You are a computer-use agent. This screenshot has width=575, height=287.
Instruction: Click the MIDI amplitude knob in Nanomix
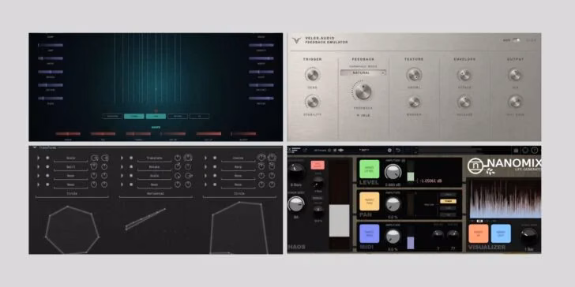(x=393, y=236)
